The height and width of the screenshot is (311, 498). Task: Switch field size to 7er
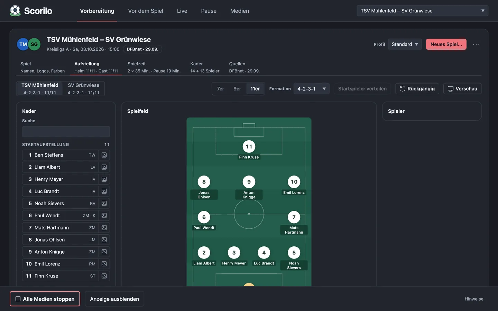pyautogui.click(x=221, y=89)
